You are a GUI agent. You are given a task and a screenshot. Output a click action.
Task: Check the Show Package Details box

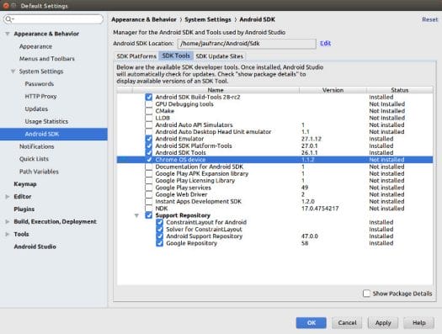click(x=366, y=294)
